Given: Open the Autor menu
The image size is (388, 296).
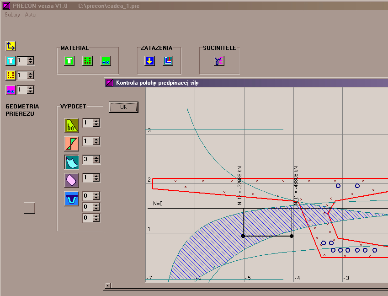Looking at the screenshot, I should (x=31, y=15).
